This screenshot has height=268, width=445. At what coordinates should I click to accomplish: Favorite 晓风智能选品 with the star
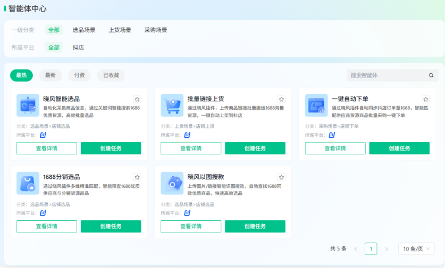pyautogui.click(x=137, y=99)
